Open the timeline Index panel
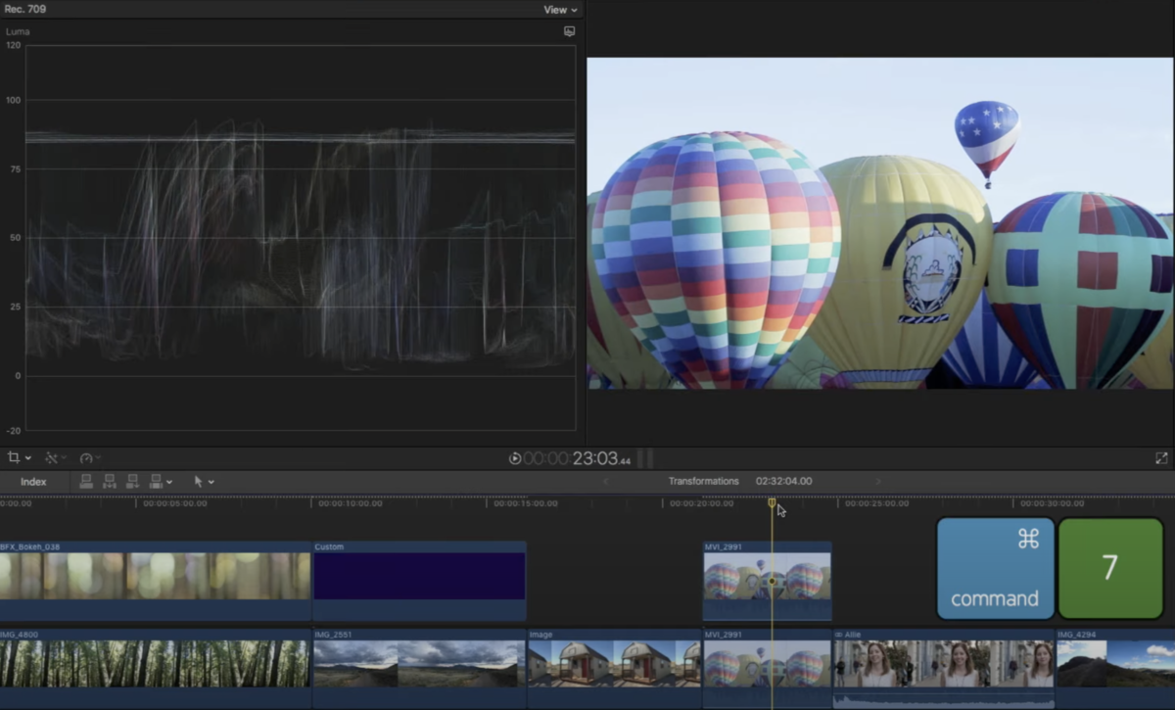1175x710 pixels. [x=33, y=482]
